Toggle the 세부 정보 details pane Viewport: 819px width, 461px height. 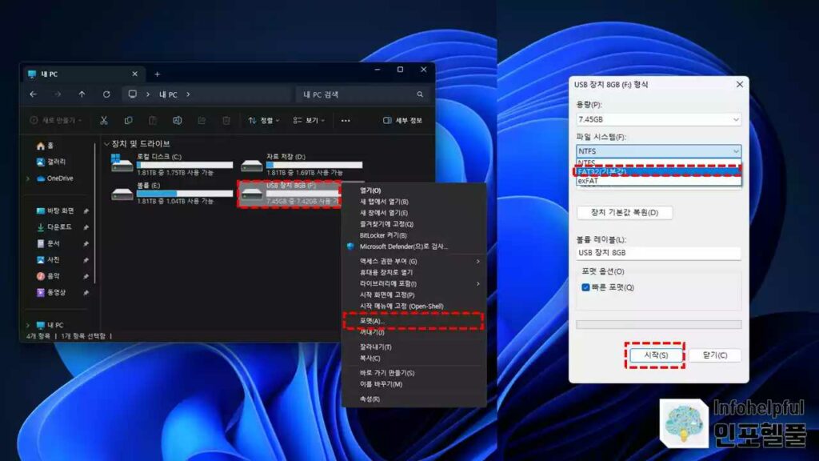(403, 121)
